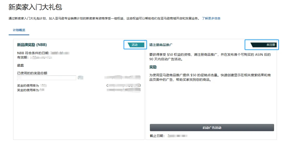This screenshot has height=143, width=284.
Task: Switch to the 计划概览 tab
Action: point(19,30)
